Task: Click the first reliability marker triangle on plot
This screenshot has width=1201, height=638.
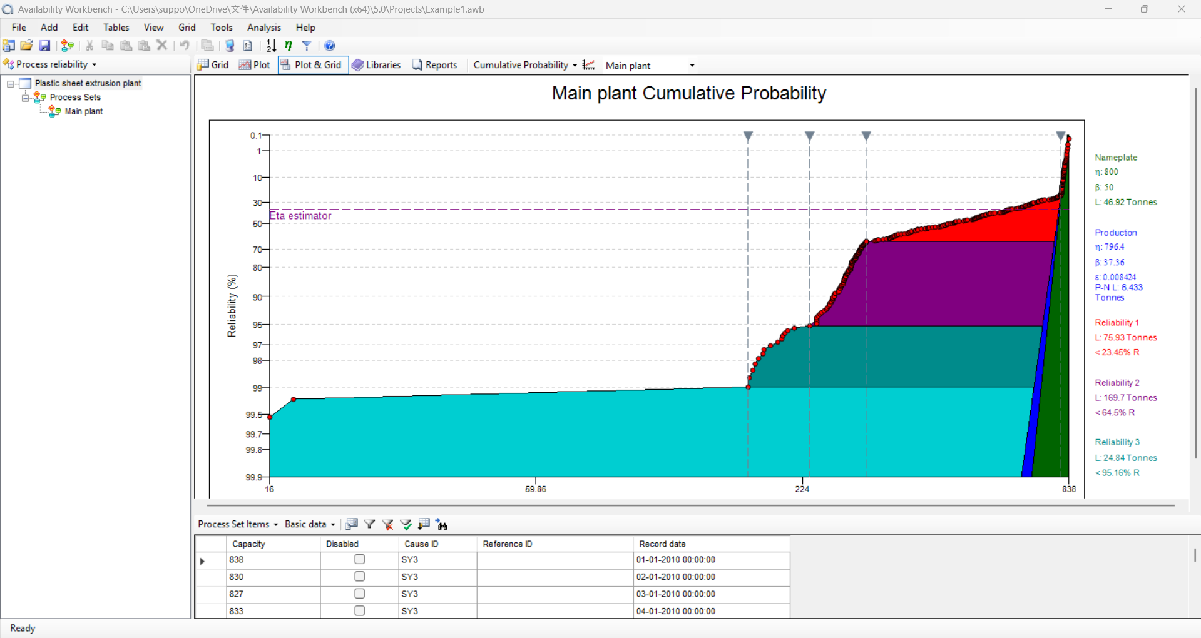Action: tap(748, 136)
